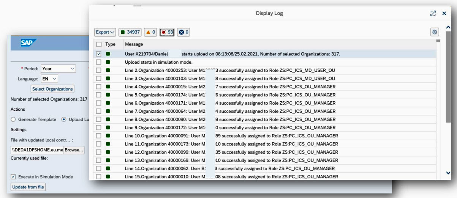Open the Period dropdown showing Year
This screenshot has height=198, width=457.
[58, 69]
